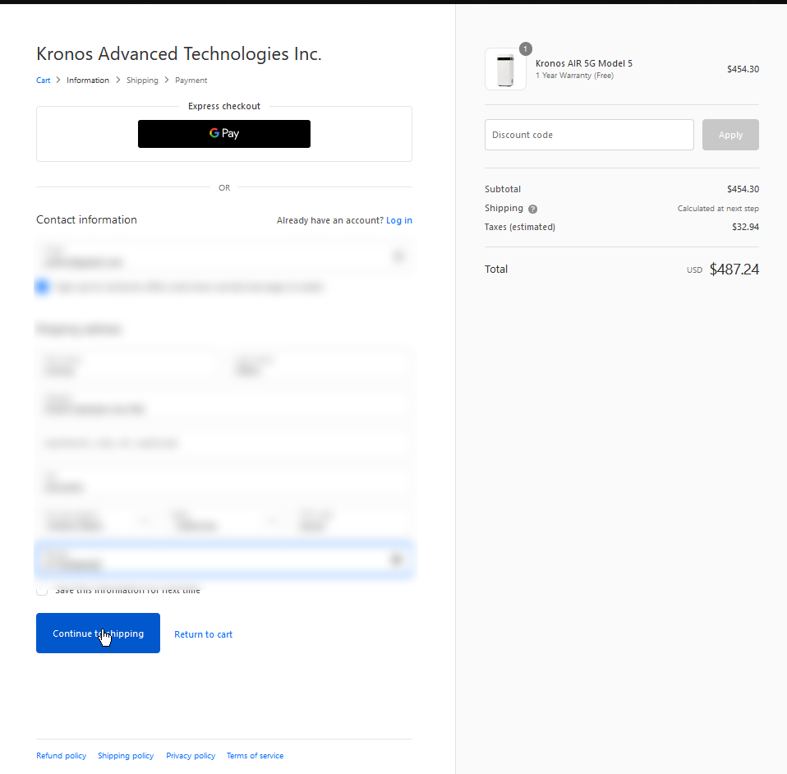View the Shipping policy footer link
The height and width of the screenshot is (774, 787).
pos(126,756)
